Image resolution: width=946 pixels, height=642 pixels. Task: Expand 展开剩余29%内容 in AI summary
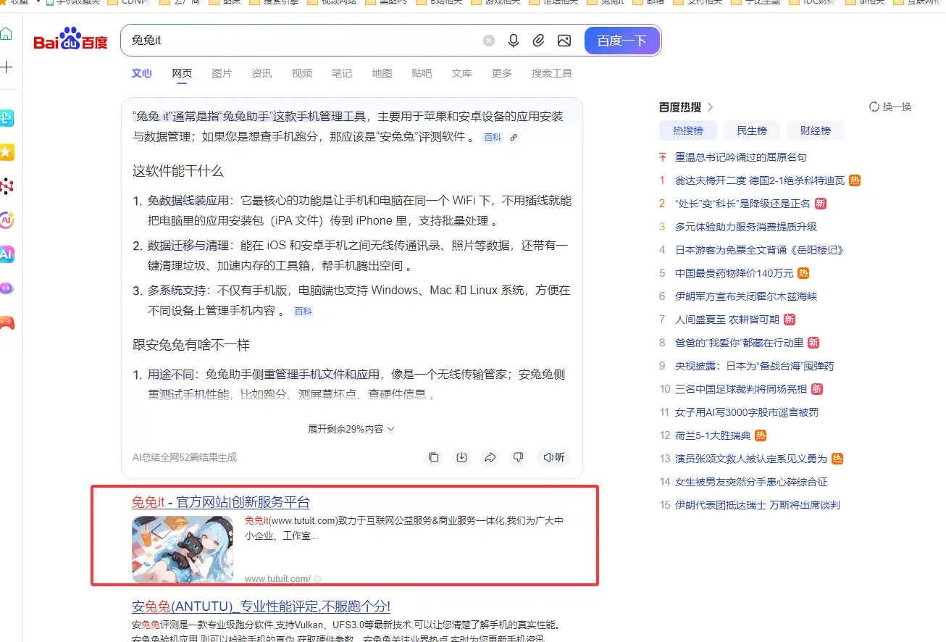pos(351,429)
